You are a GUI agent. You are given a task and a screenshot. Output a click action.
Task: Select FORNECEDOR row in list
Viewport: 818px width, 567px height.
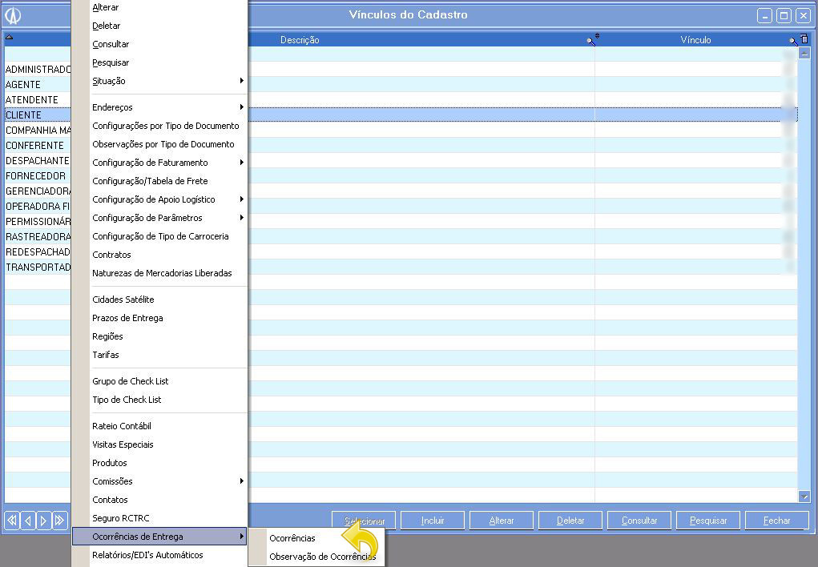[x=36, y=176]
